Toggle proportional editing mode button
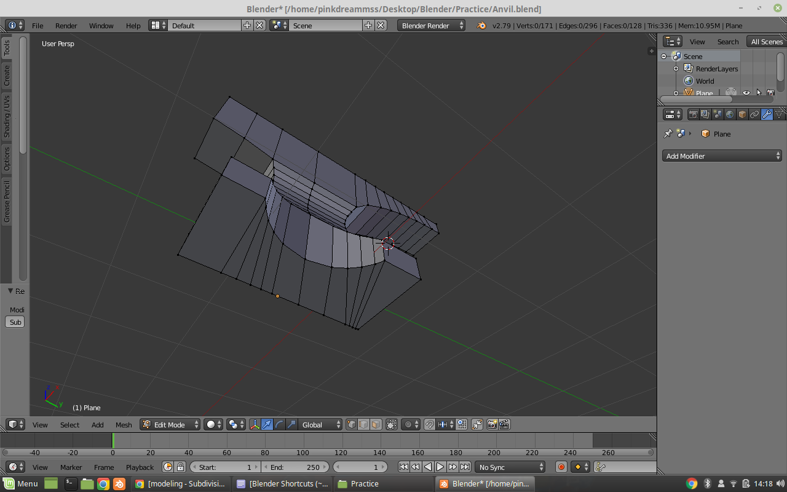The image size is (787, 492). 409,424
